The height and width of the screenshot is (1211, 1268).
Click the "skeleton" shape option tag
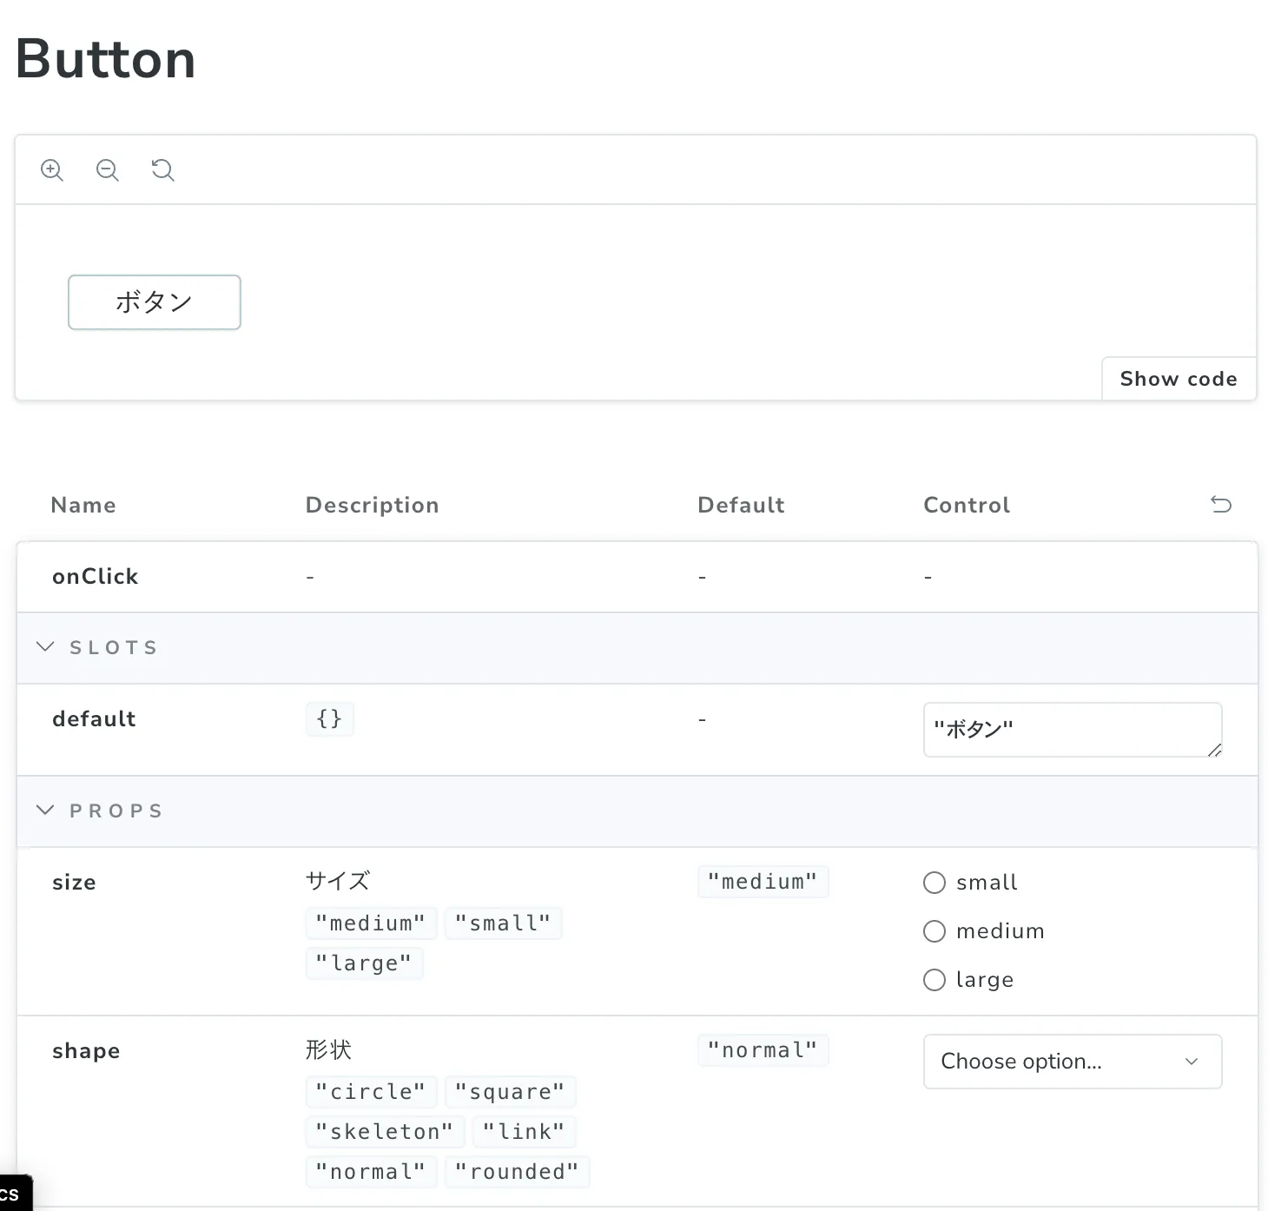click(x=385, y=1132)
